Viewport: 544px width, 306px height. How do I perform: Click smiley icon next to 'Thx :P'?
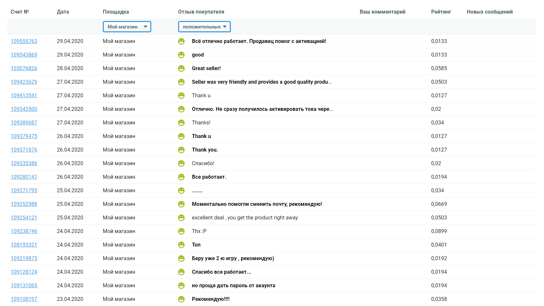click(x=181, y=231)
